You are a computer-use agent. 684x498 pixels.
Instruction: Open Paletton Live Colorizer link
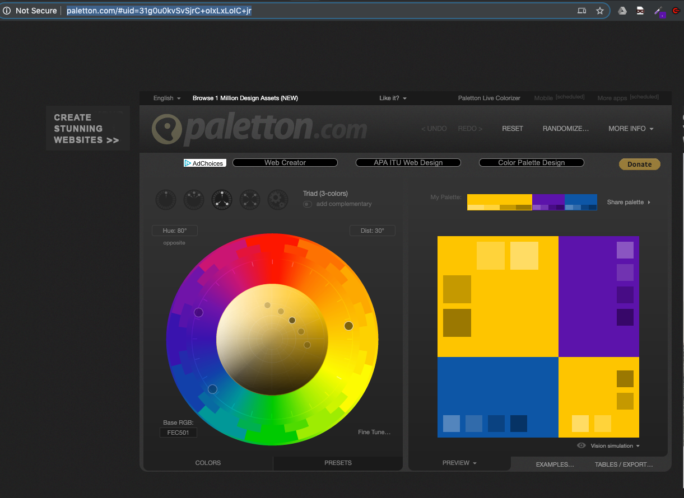489,98
